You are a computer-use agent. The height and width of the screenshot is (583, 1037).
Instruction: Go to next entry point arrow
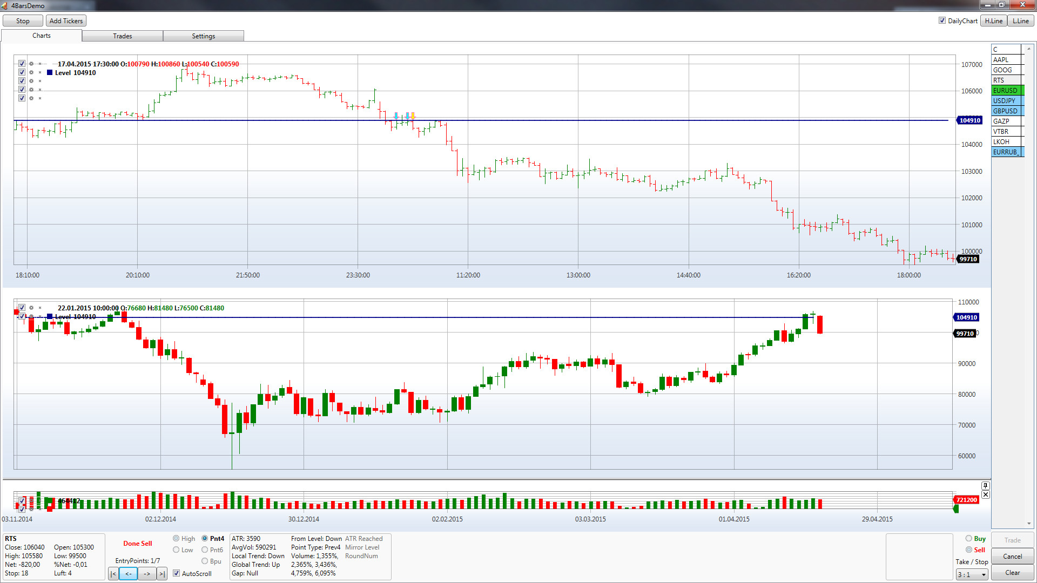point(147,574)
